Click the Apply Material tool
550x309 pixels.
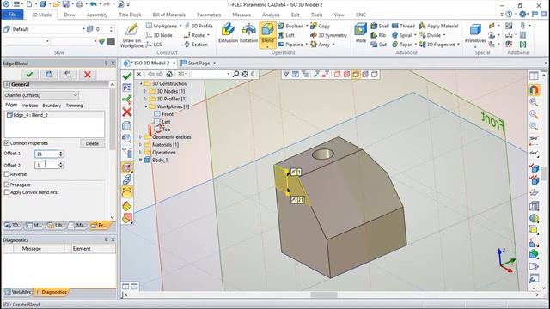pos(439,26)
